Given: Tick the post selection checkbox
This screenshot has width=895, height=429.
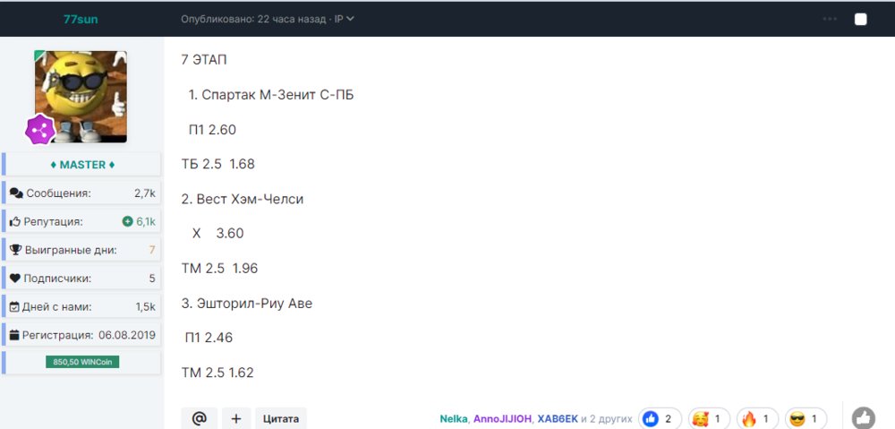Looking at the screenshot, I should (x=861, y=19).
